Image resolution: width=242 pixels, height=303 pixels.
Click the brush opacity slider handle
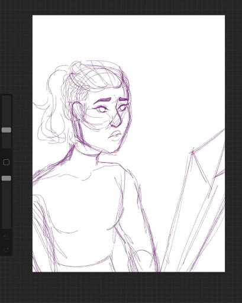coord(7,178)
